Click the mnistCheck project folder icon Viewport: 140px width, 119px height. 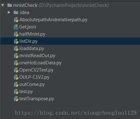10,5
